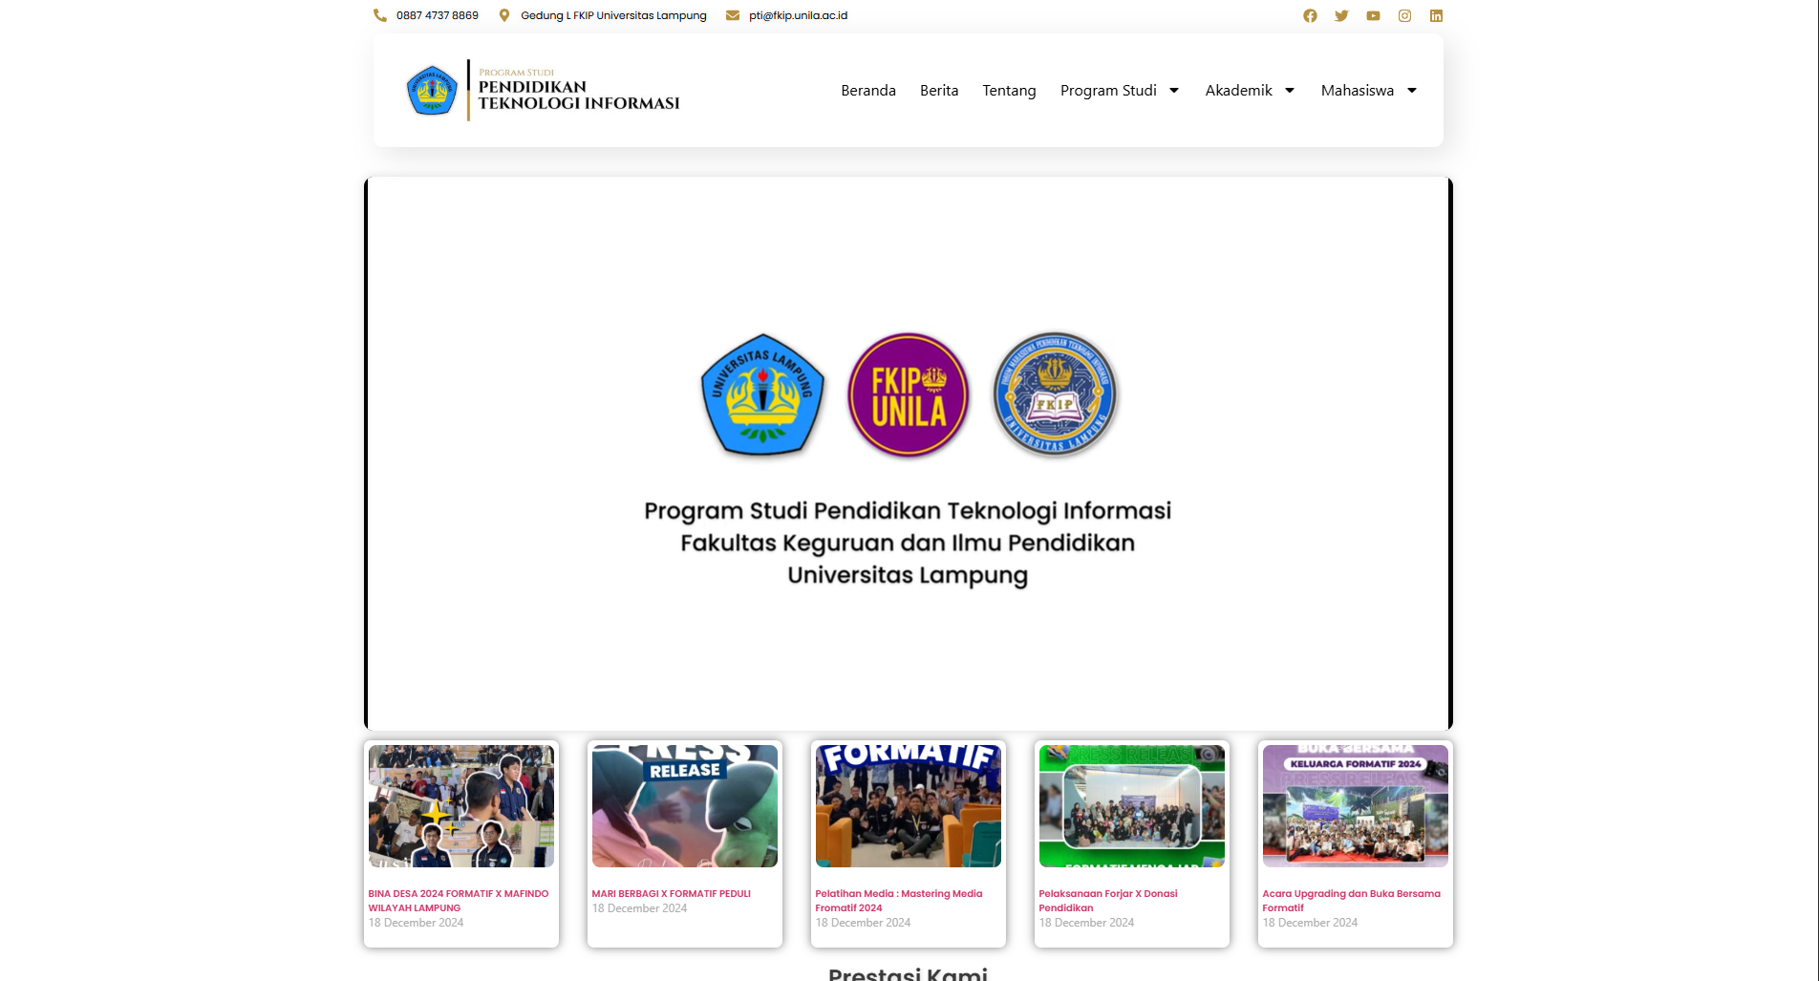Open the Facebook social icon
Viewport: 1819px width, 981px height.
(x=1310, y=15)
